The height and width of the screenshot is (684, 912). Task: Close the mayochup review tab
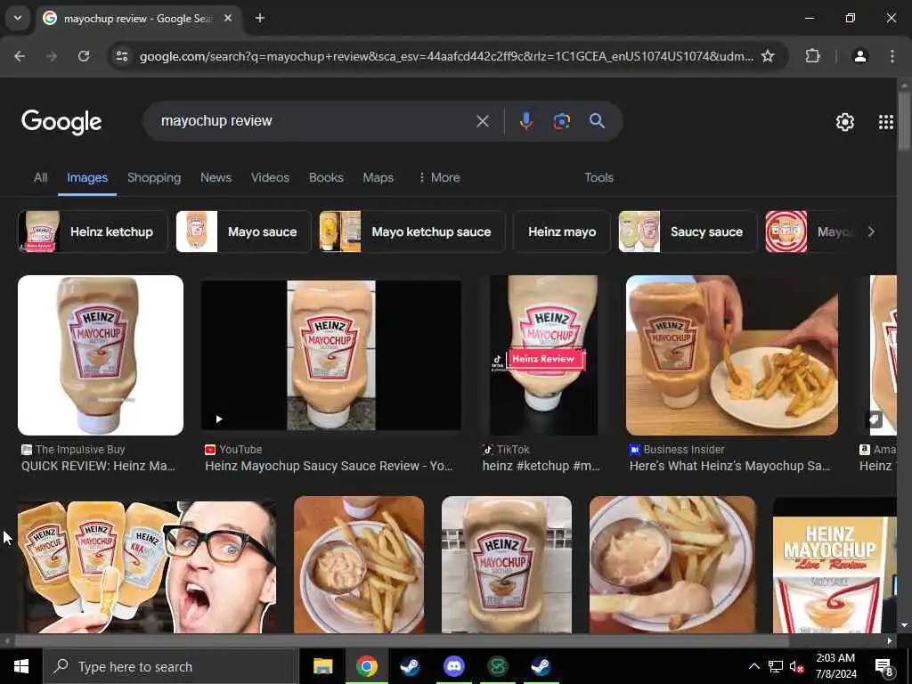(228, 18)
